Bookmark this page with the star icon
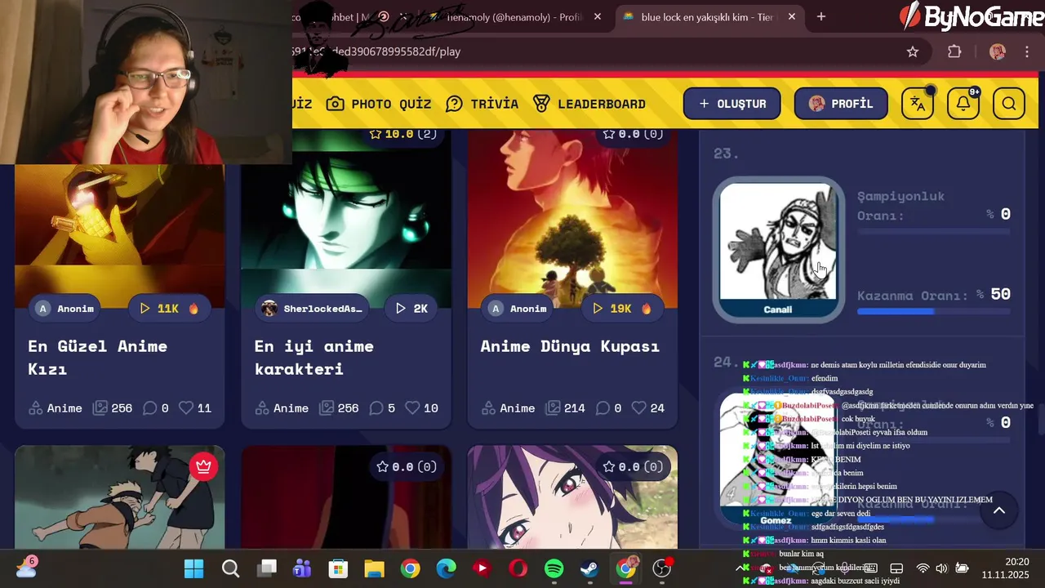 [x=913, y=51]
